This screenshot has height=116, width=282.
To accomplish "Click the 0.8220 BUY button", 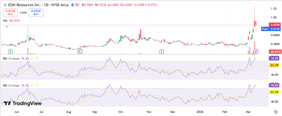I will 36,12.
